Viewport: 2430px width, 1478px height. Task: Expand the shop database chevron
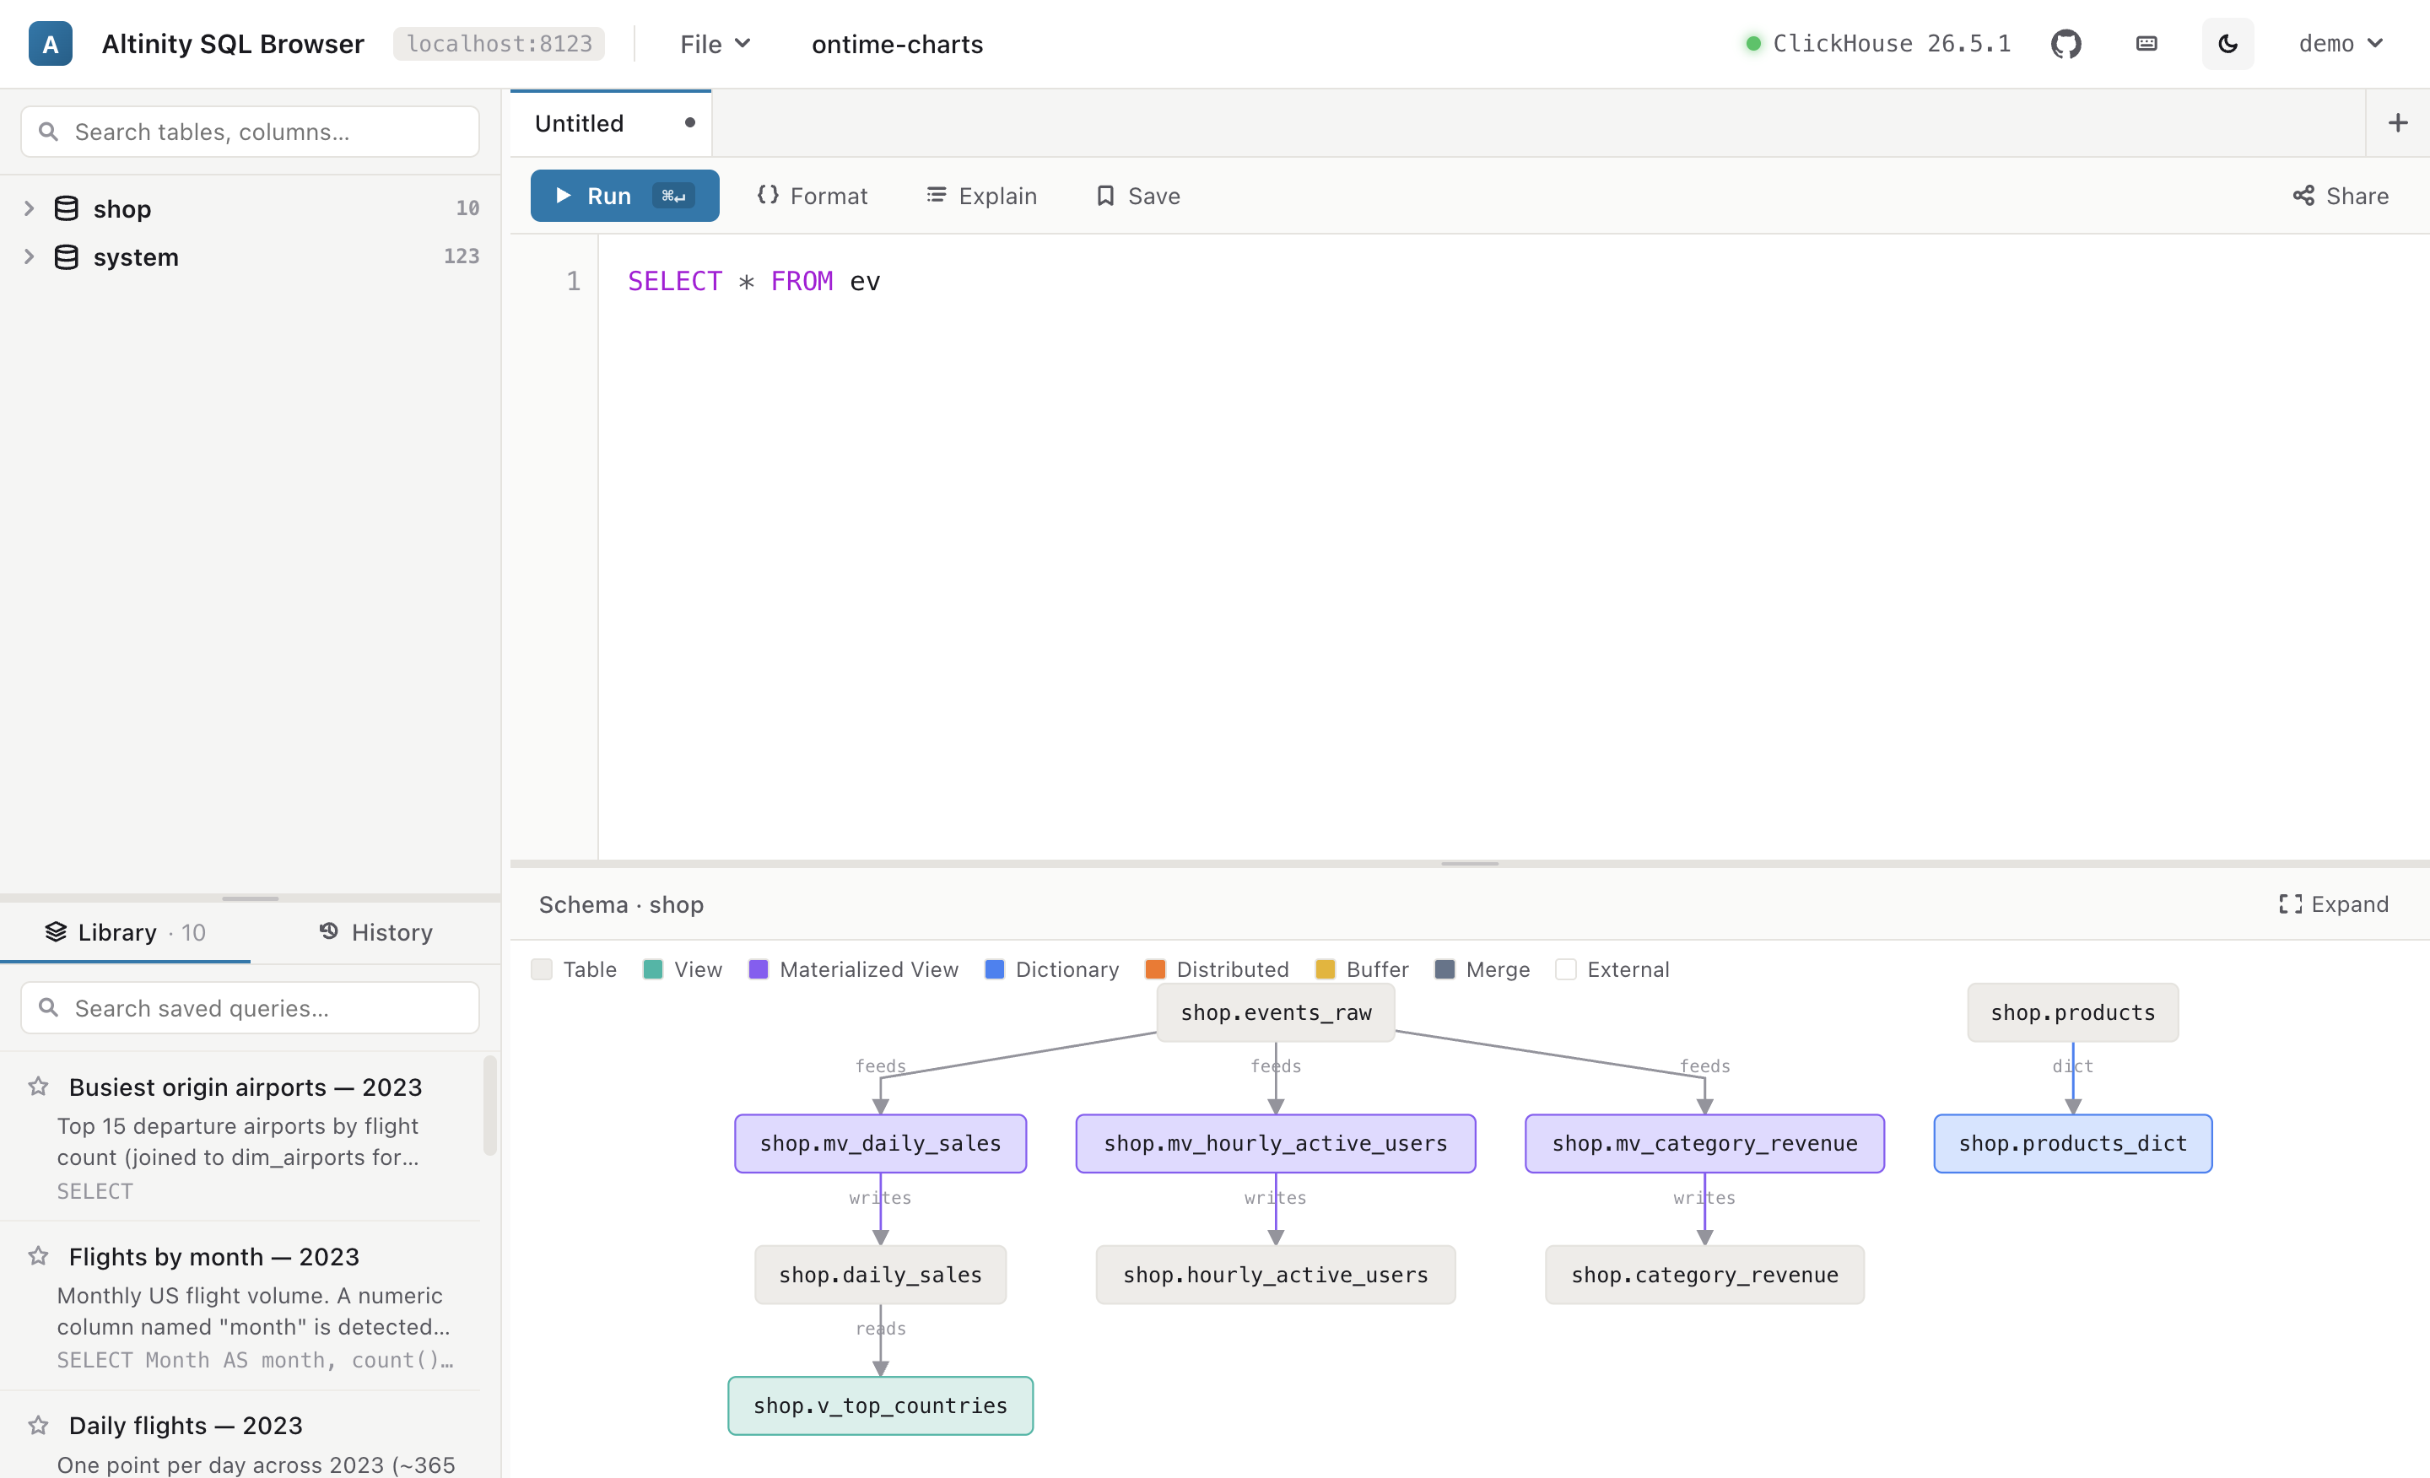click(29, 208)
